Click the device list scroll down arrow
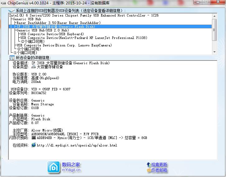Viewport: 226px width, 177px height. pyautogui.click(x=214, y=52)
